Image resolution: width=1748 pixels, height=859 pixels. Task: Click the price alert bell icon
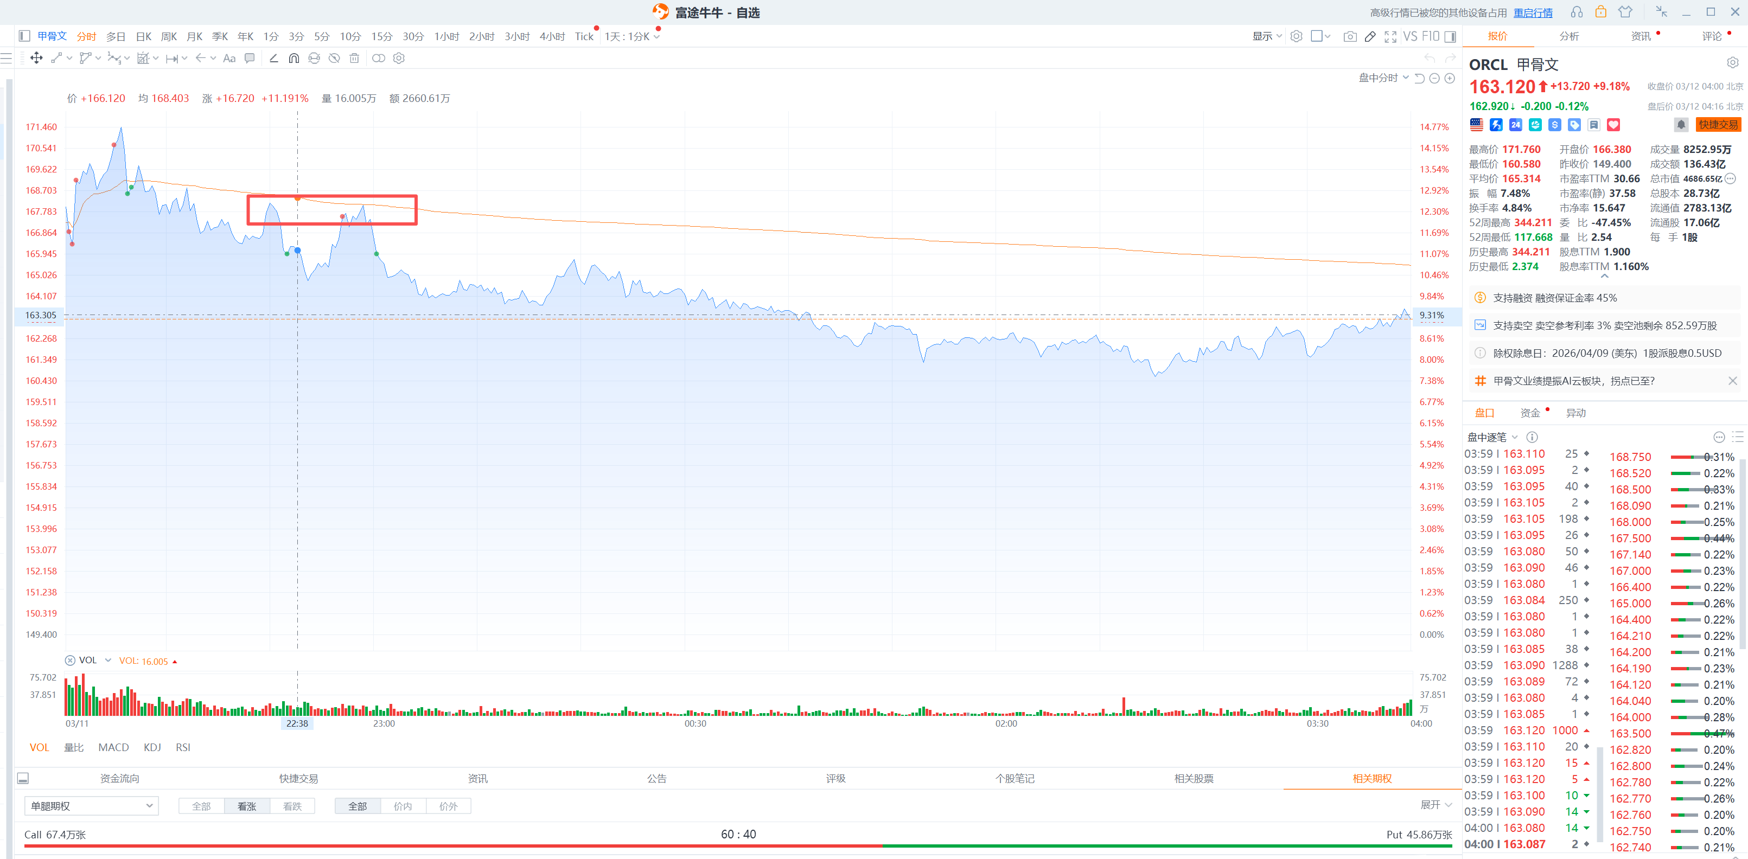point(1681,125)
